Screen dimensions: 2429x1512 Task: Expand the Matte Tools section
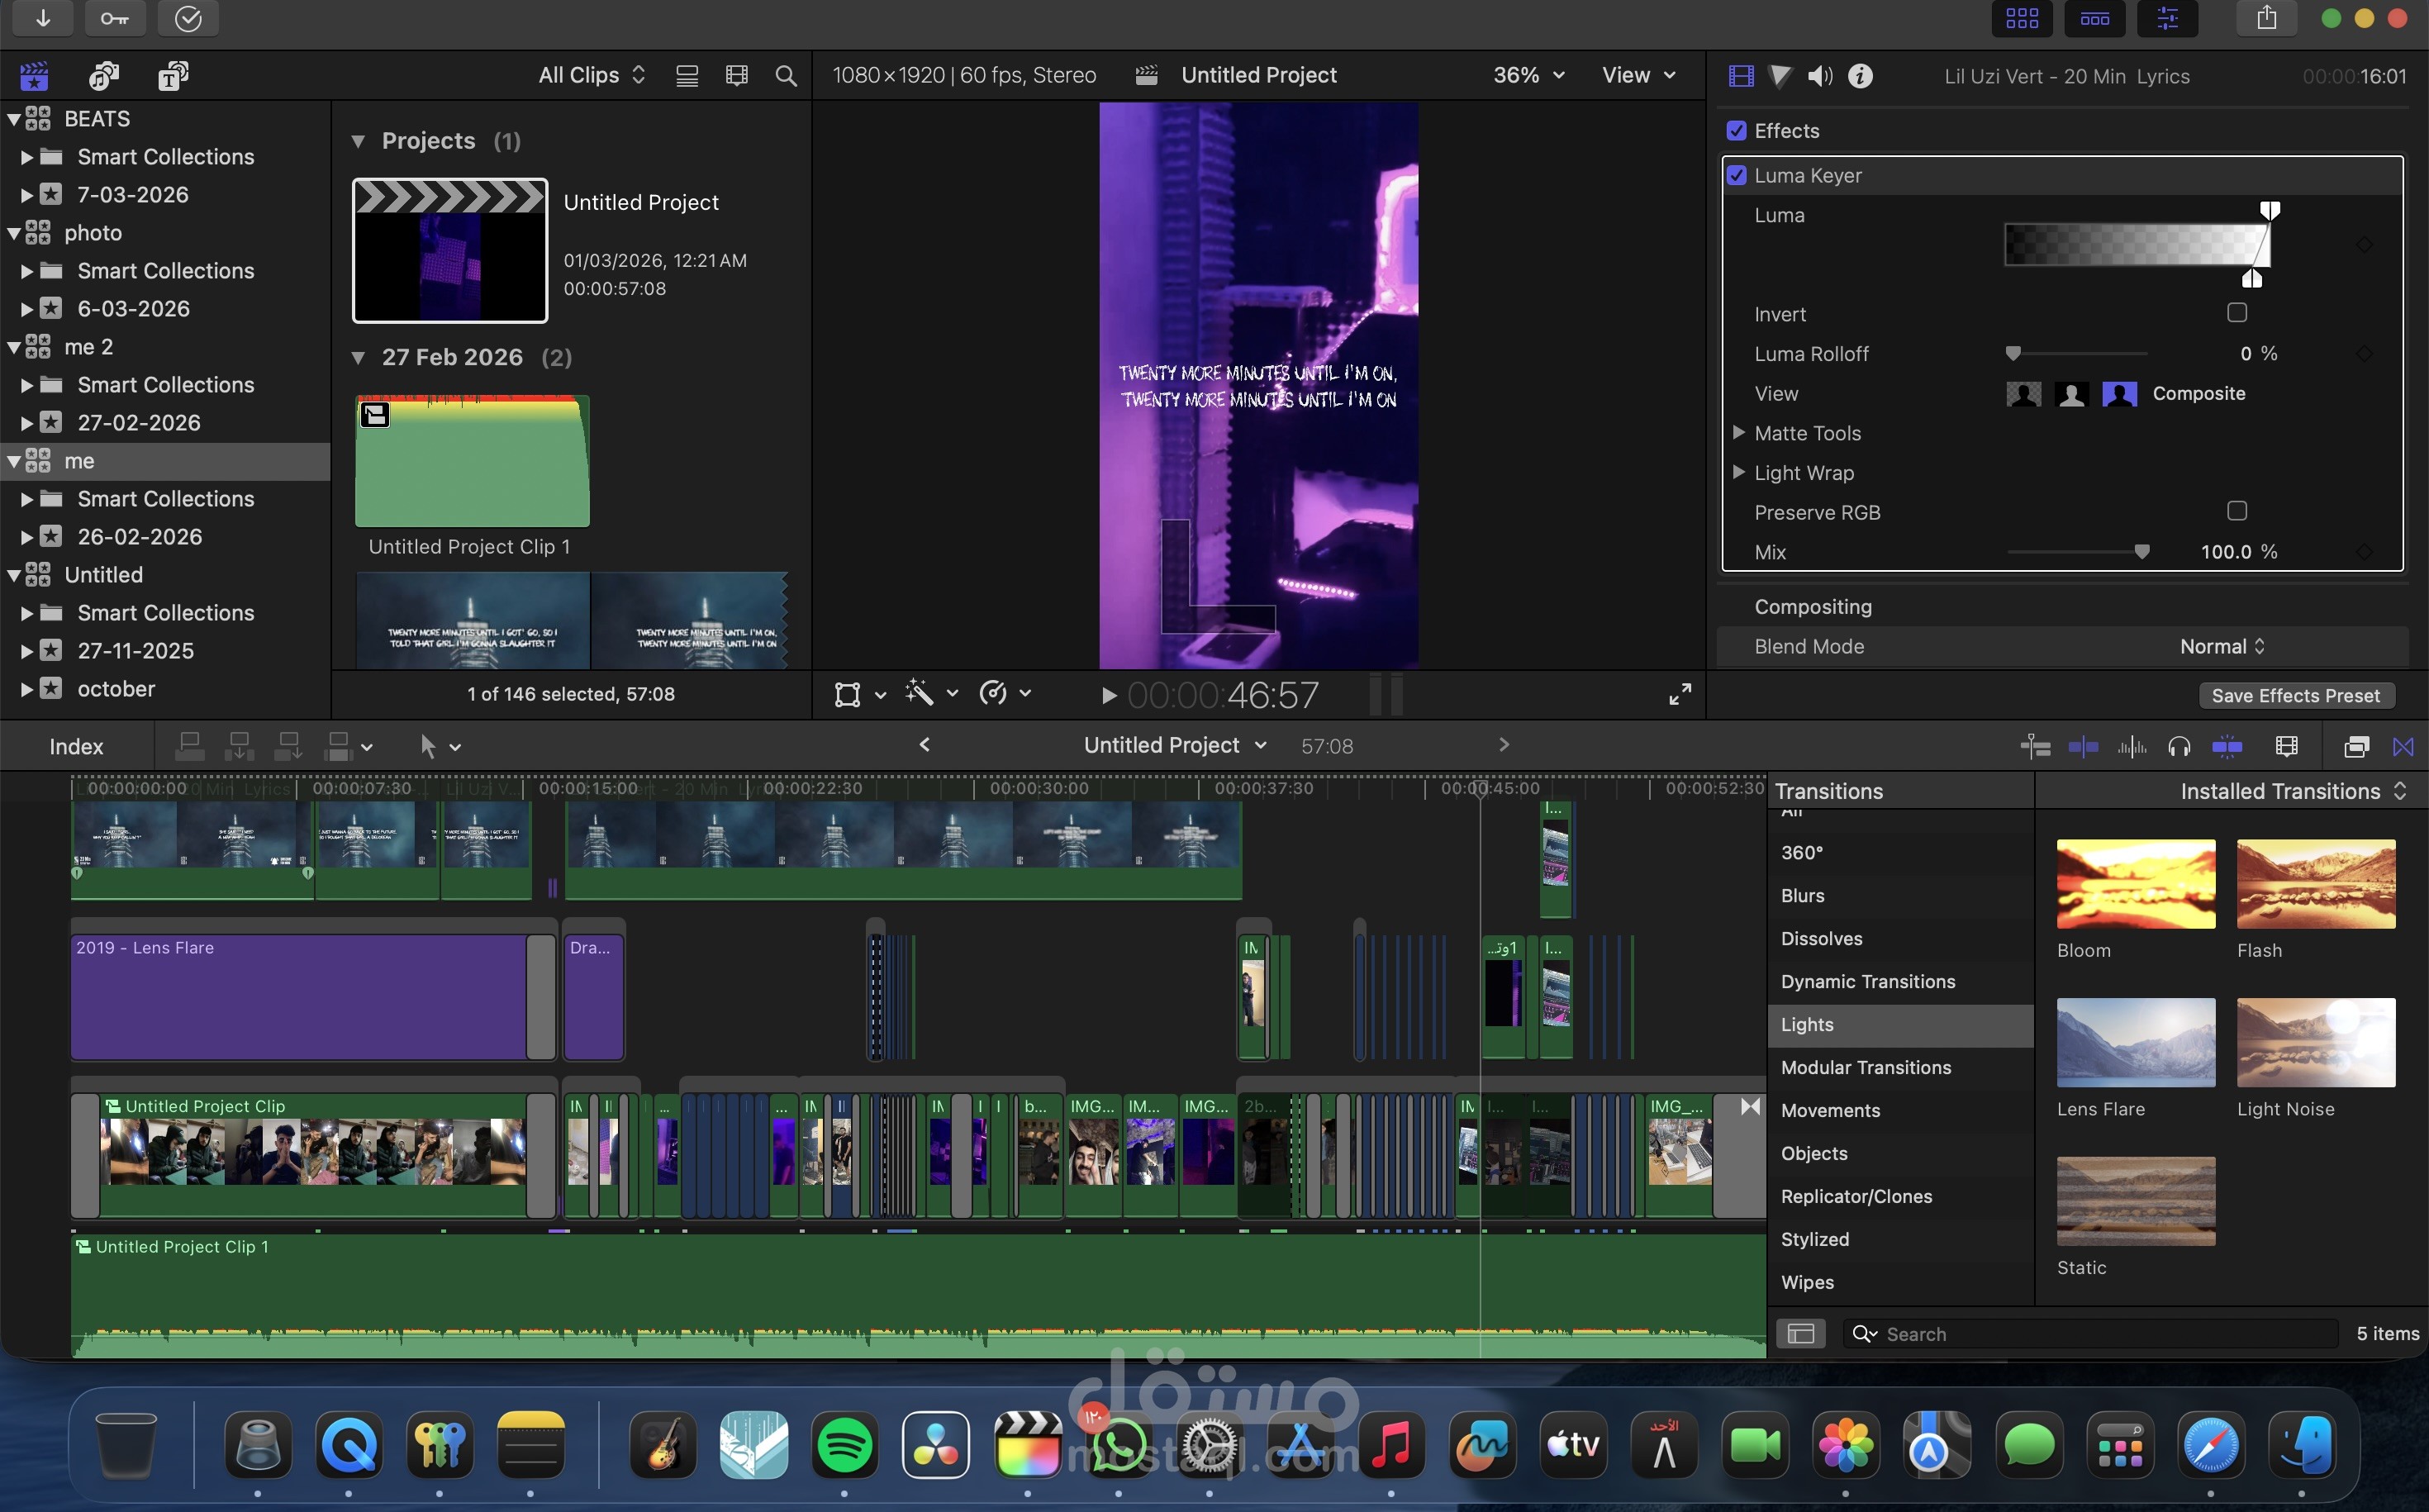[1739, 433]
